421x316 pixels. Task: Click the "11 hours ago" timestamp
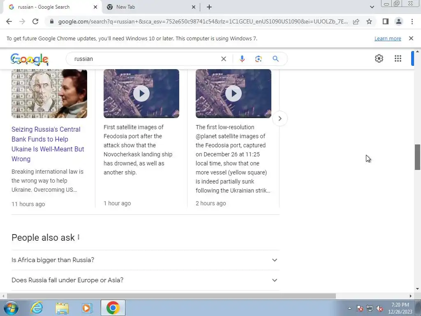[x=28, y=204]
